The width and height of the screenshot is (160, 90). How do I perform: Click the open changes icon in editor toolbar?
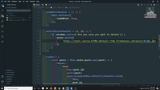(138, 5)
